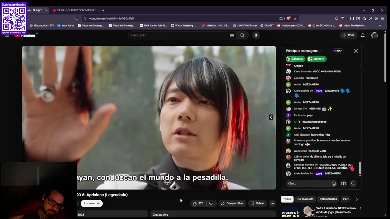
Task: Subscribe with the Inscrever-se button
Action: coord(92,203)
